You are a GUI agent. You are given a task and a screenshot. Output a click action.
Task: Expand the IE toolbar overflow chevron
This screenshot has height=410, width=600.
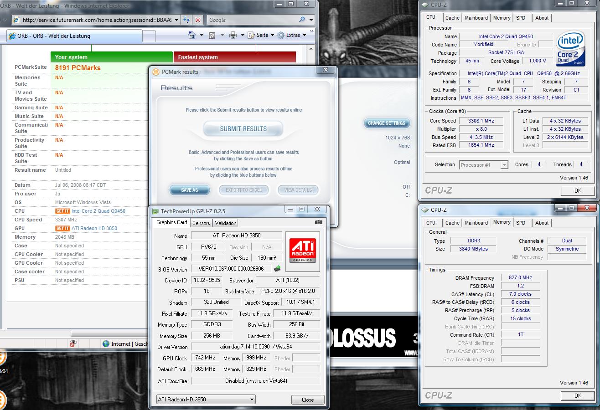click(312, 32)
